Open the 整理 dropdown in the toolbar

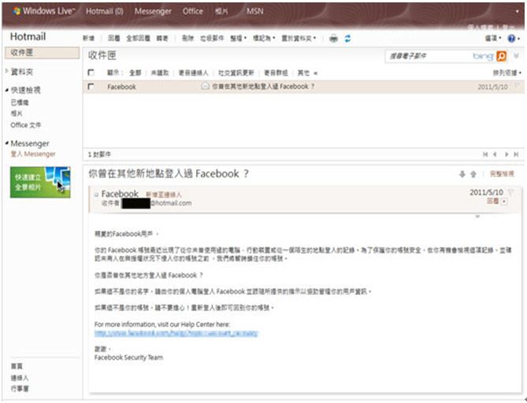239,39
